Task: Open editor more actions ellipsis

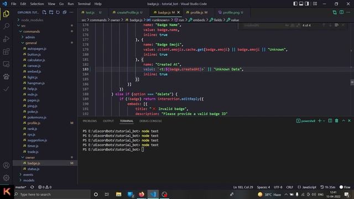Action: point(348,12)
